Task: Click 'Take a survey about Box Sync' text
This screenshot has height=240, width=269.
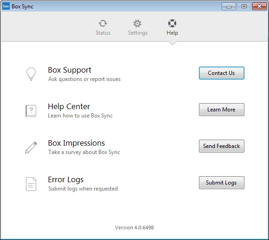Action: (x=84, y=152)
